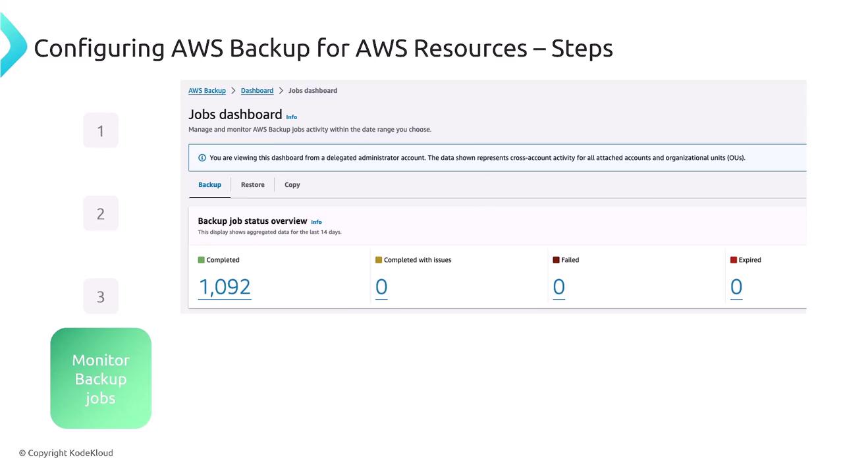
Task: Click the info circle icon in banner
Action: click(202, 158)
